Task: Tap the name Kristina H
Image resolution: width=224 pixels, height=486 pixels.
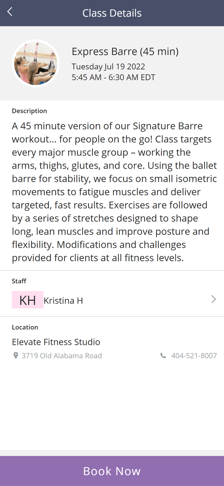Action: click(63, 300)
